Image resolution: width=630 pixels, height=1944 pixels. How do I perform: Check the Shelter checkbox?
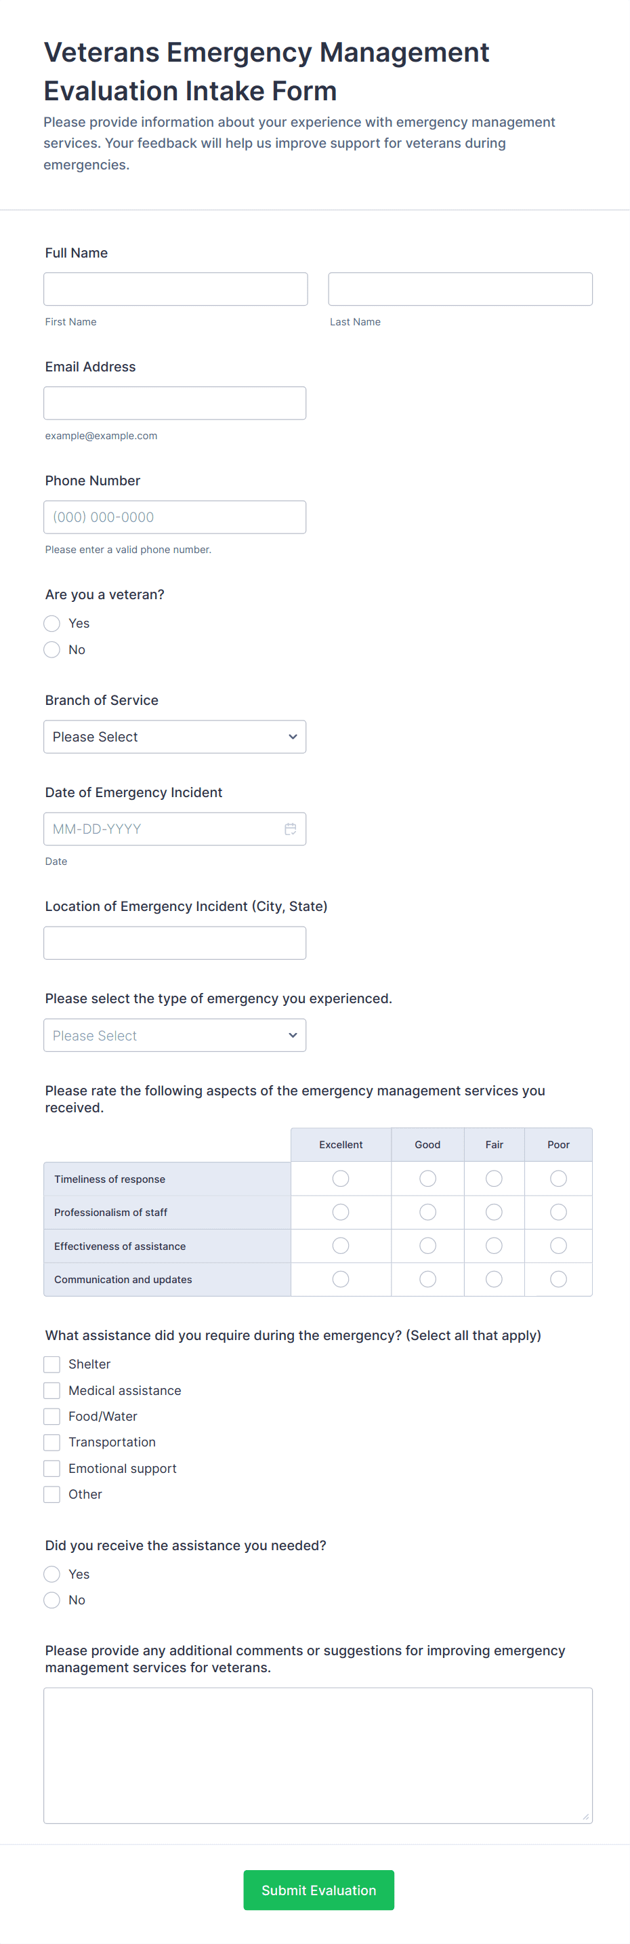(52, 1364)
